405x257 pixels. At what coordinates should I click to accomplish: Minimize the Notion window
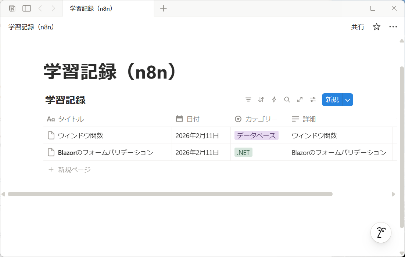352,8
